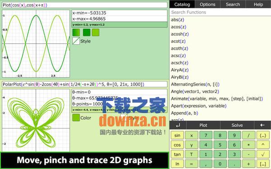Tap the minus key

tap(248, 154)
